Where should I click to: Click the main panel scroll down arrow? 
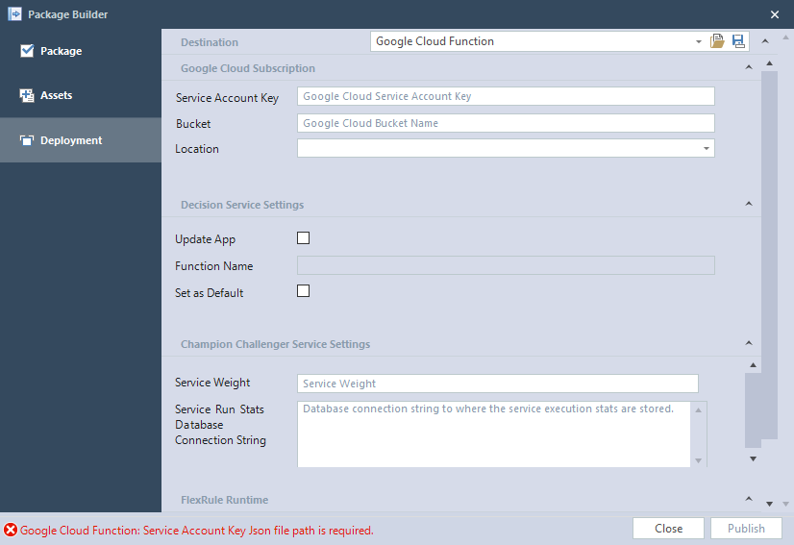coord(769,504)
